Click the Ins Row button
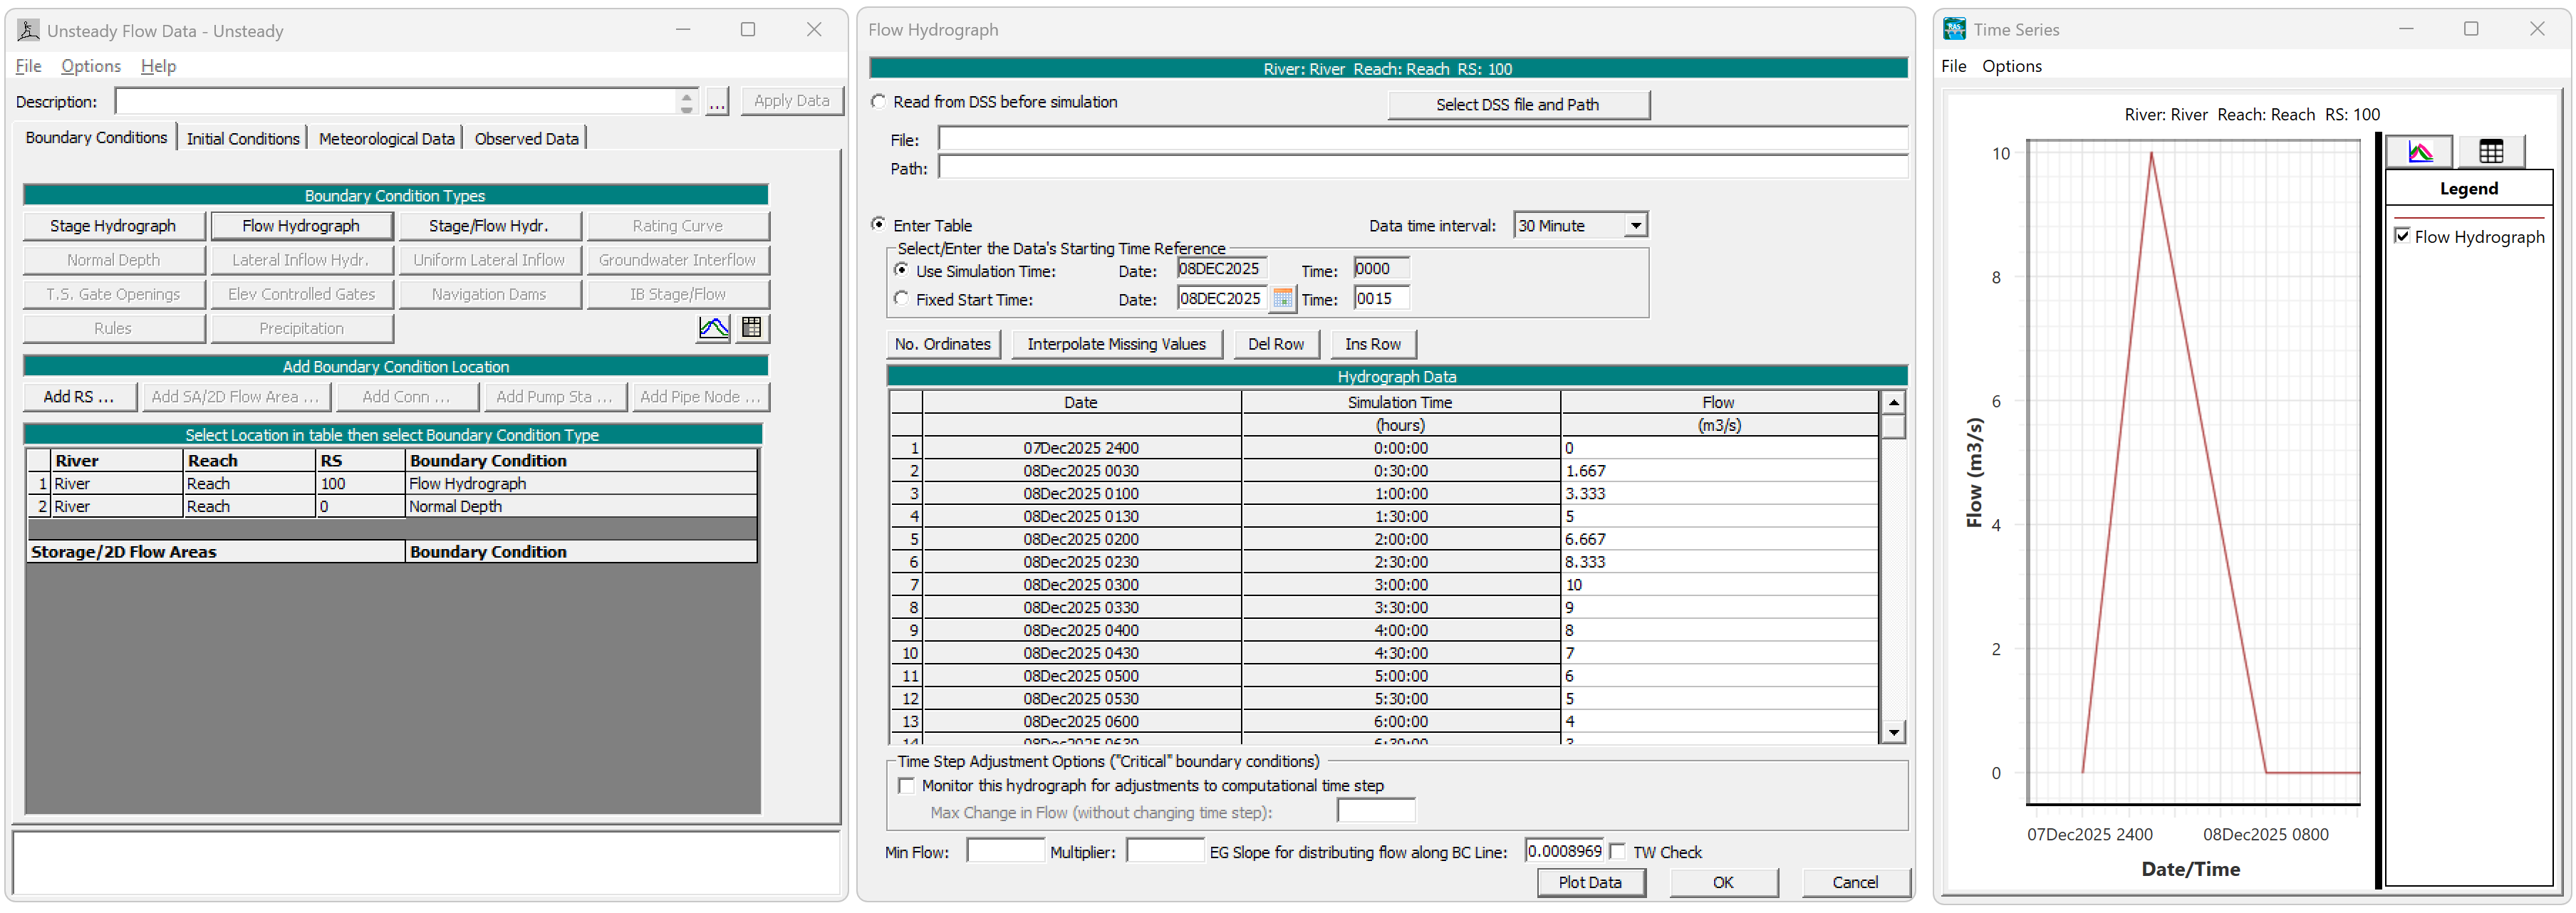 click(1372, 344)
